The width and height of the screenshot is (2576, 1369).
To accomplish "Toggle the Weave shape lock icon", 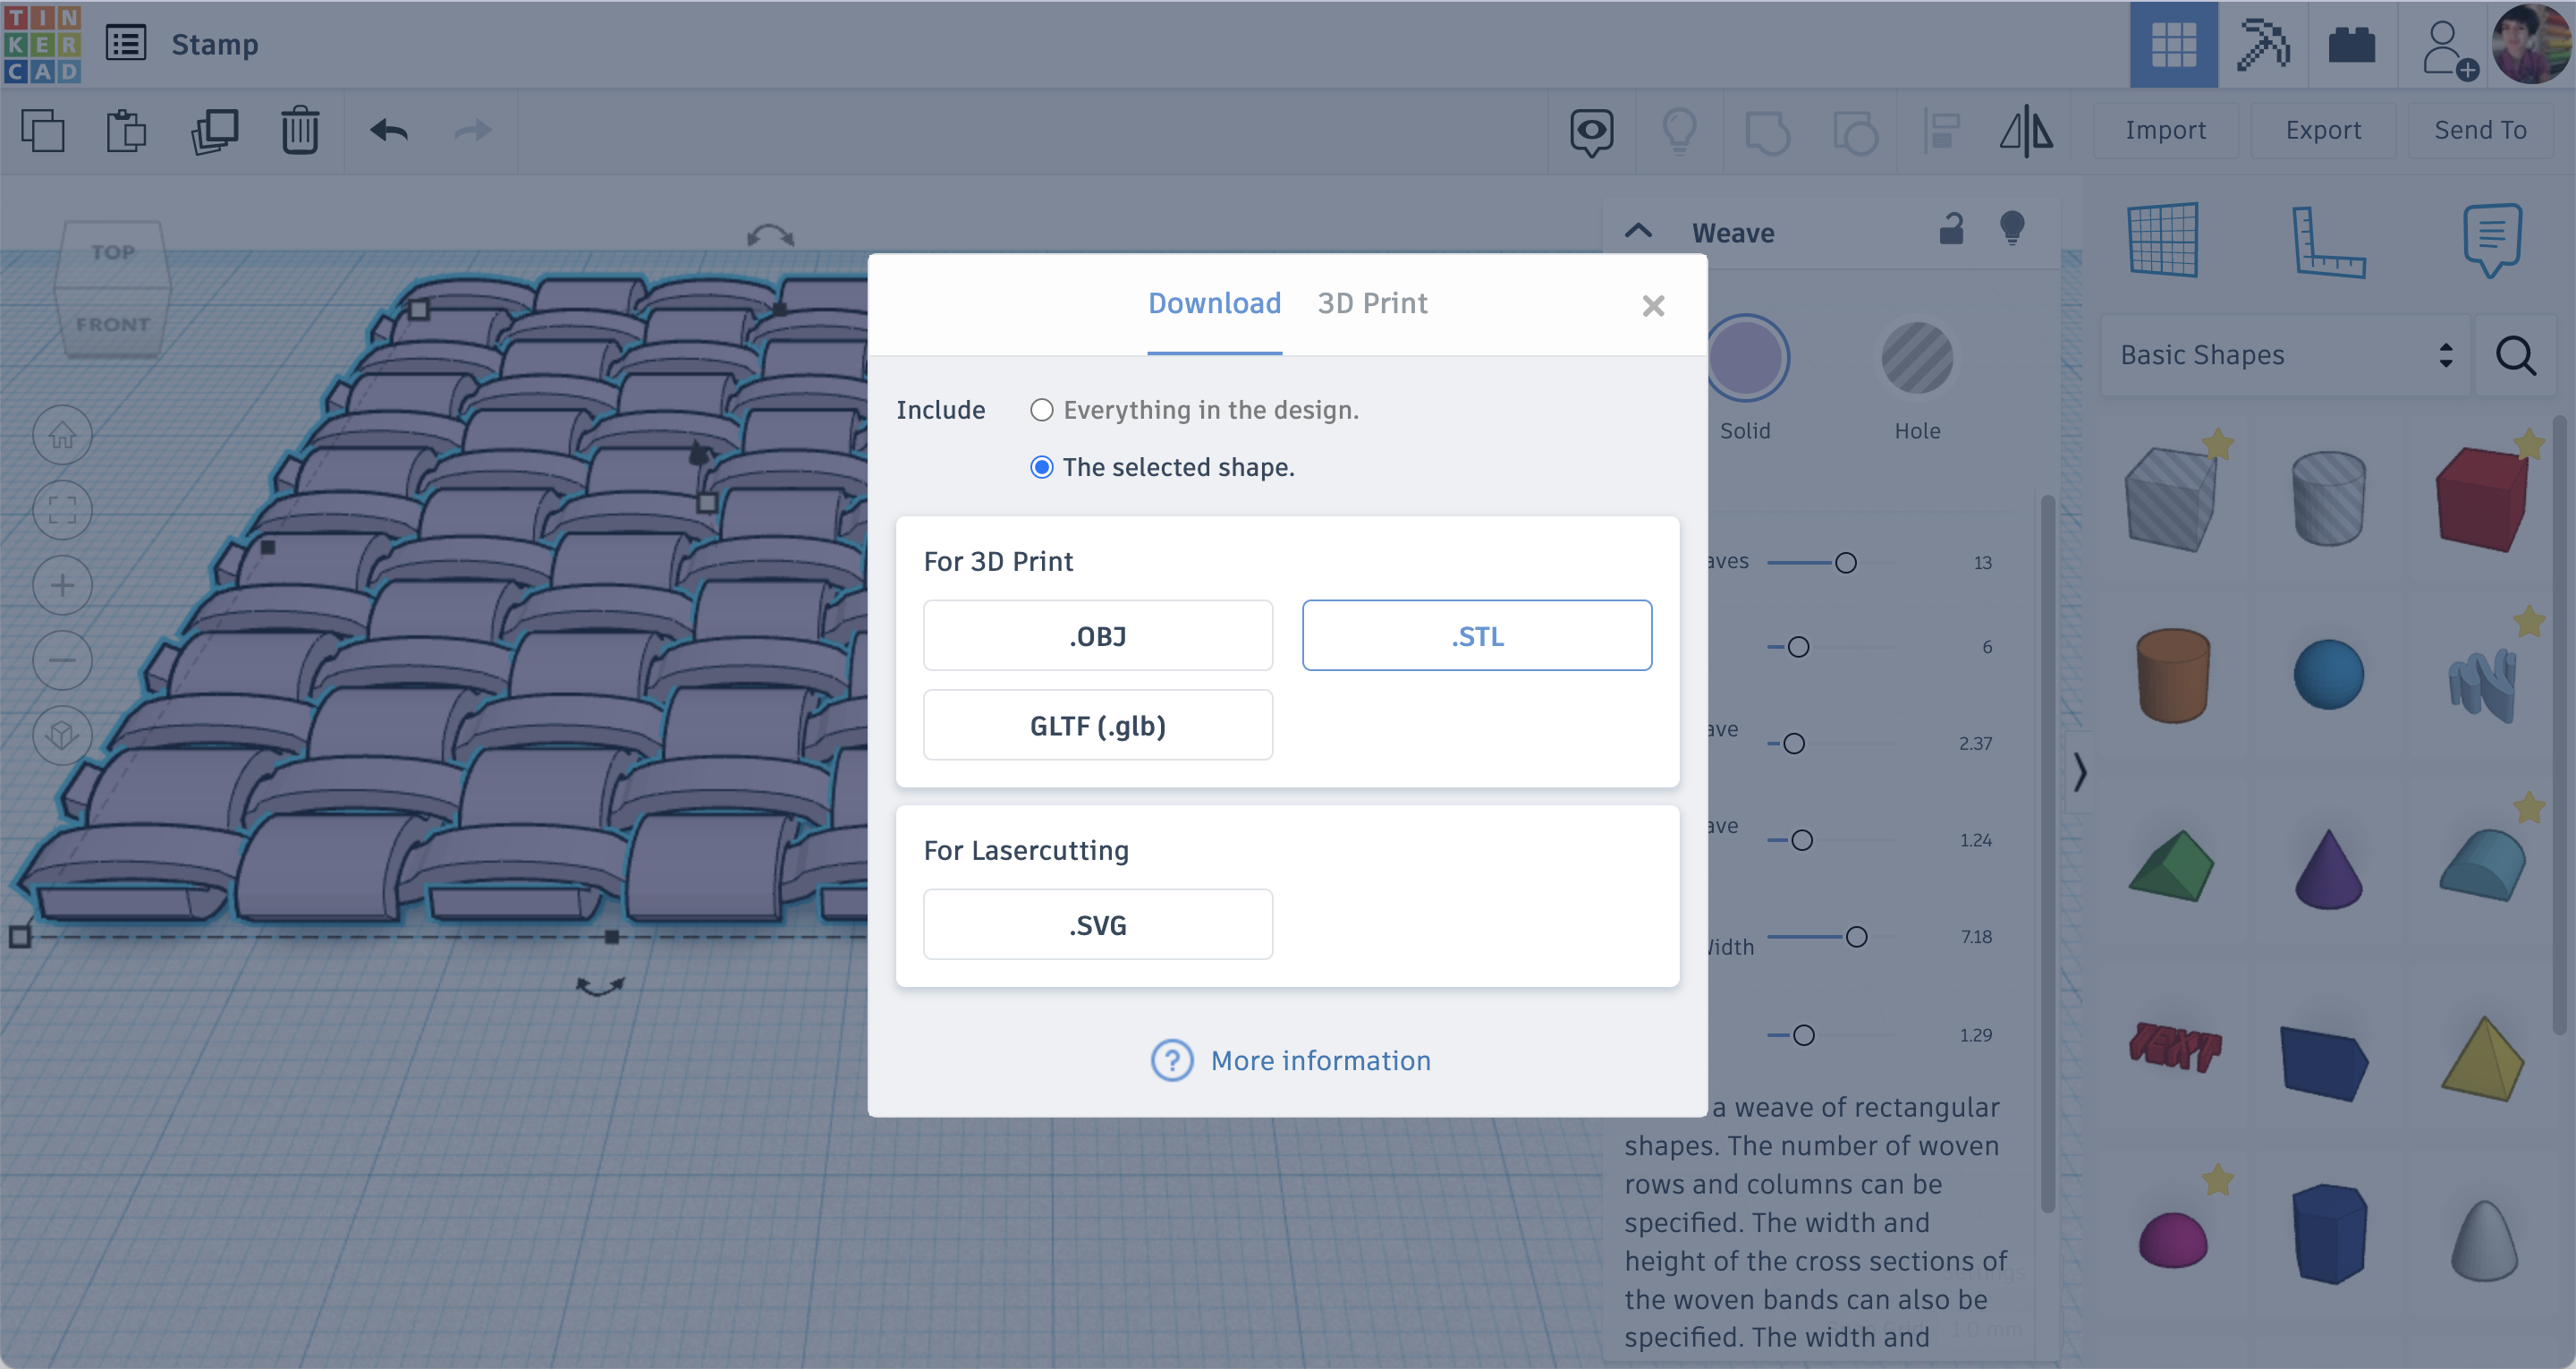I will (1951, 230).
